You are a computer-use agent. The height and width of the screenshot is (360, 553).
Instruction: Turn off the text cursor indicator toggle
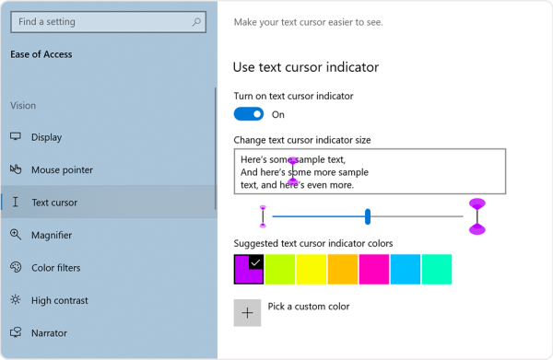coord(249,114)
